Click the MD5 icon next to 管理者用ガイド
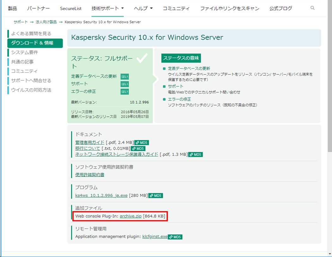Viewport: 332px width, 257px height. [x=141, y=142]
